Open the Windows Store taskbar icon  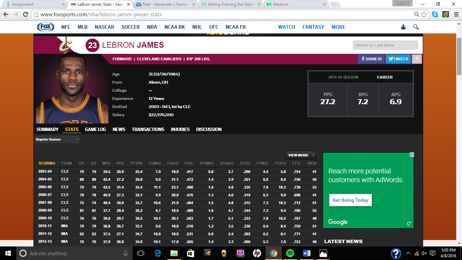(x=191, y=253)
